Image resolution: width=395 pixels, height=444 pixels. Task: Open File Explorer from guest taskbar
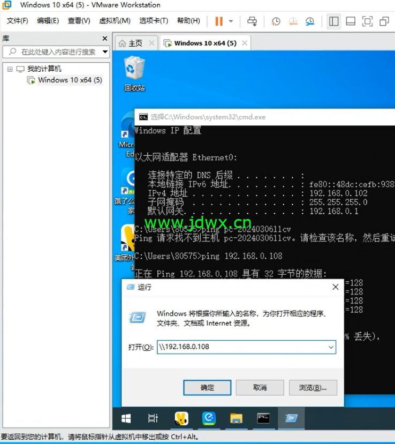236,418
